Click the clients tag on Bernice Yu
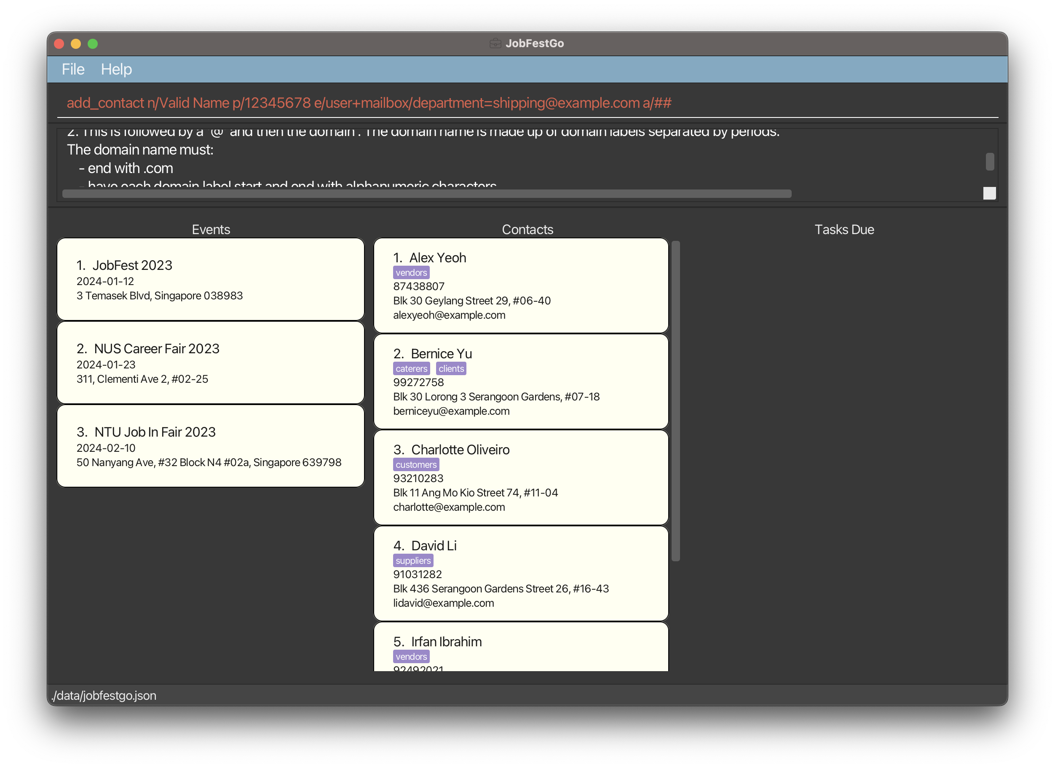The width and height of the screenshot is (1055, 768). tap(451, 369)
